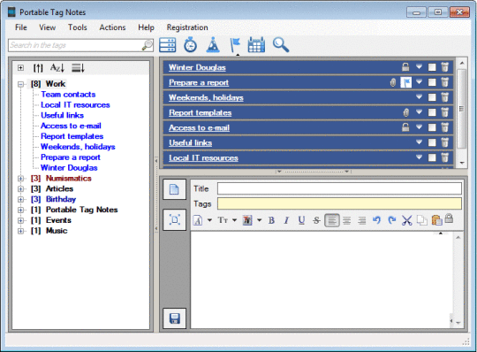Screen dimensions: 477x352
Task: Click the party hat birthday icon
Action: pyautogui.click(x=213, y=45)
